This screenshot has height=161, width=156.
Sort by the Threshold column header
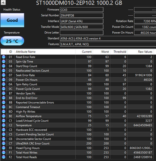pos(119,52)
